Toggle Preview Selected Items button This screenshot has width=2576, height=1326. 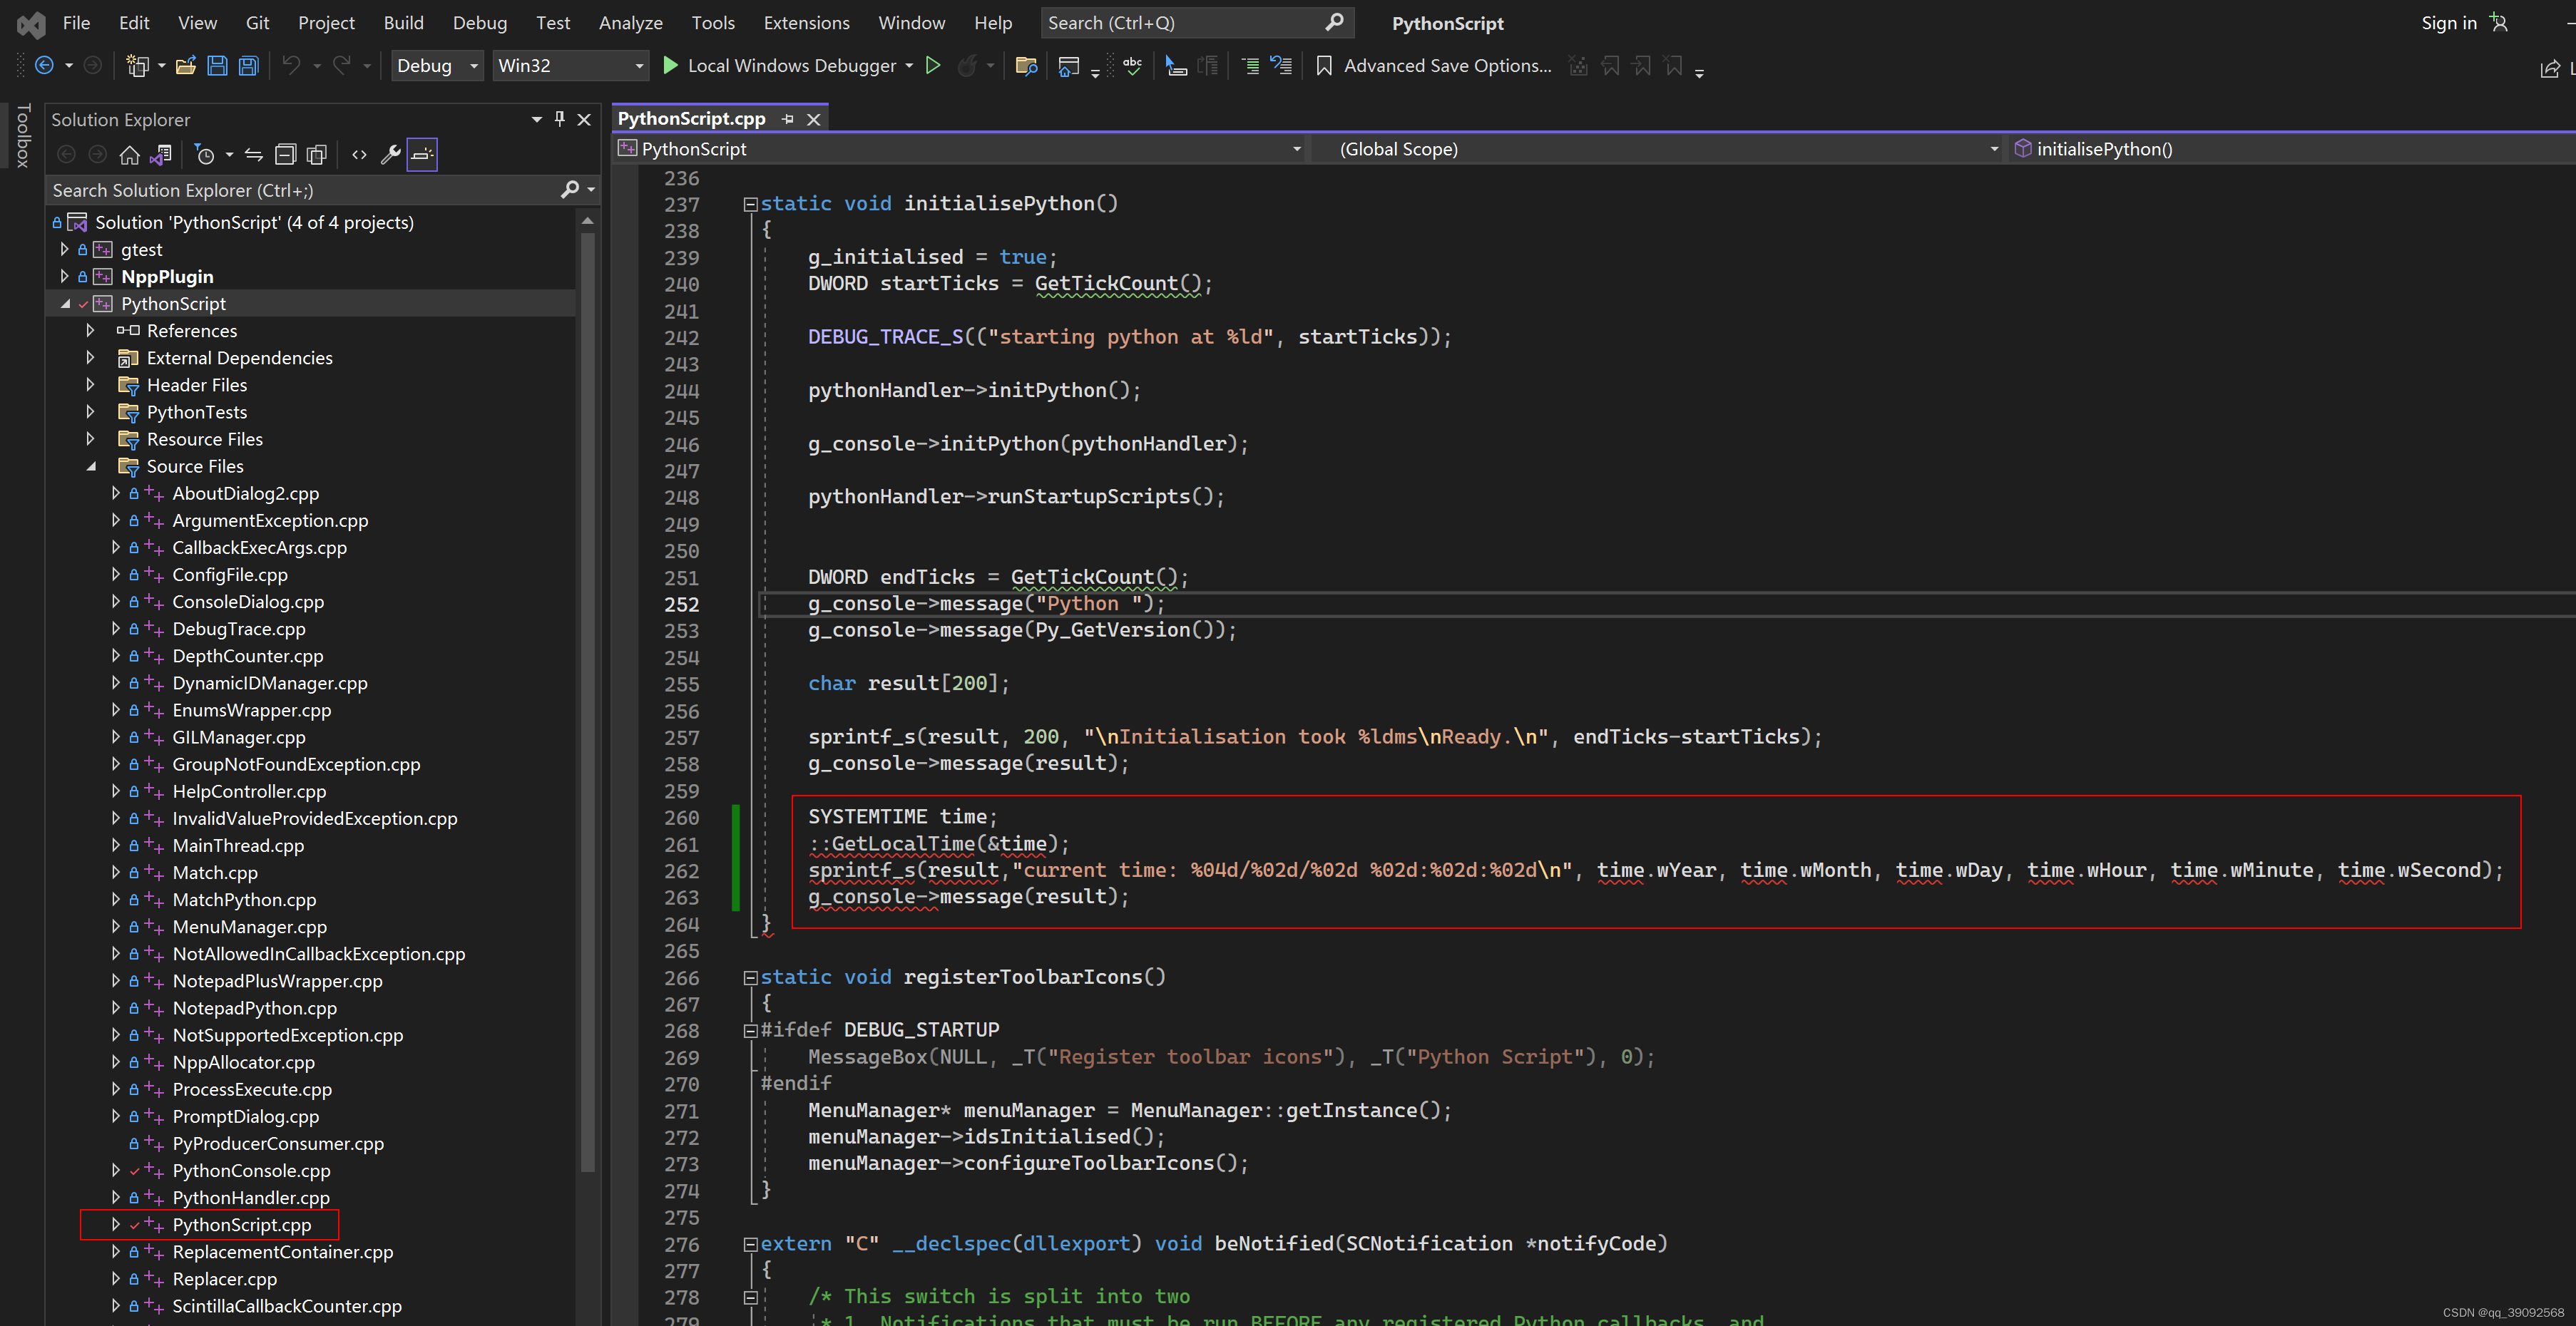click(422, 155)
